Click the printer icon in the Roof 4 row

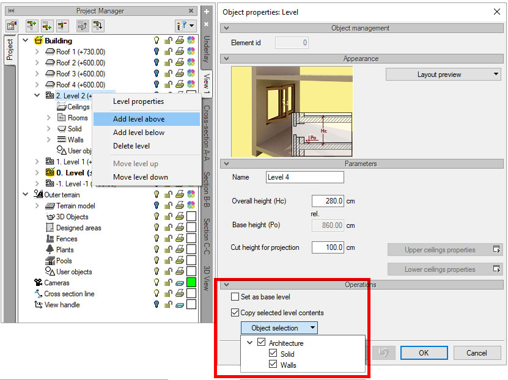coord(180,84)
